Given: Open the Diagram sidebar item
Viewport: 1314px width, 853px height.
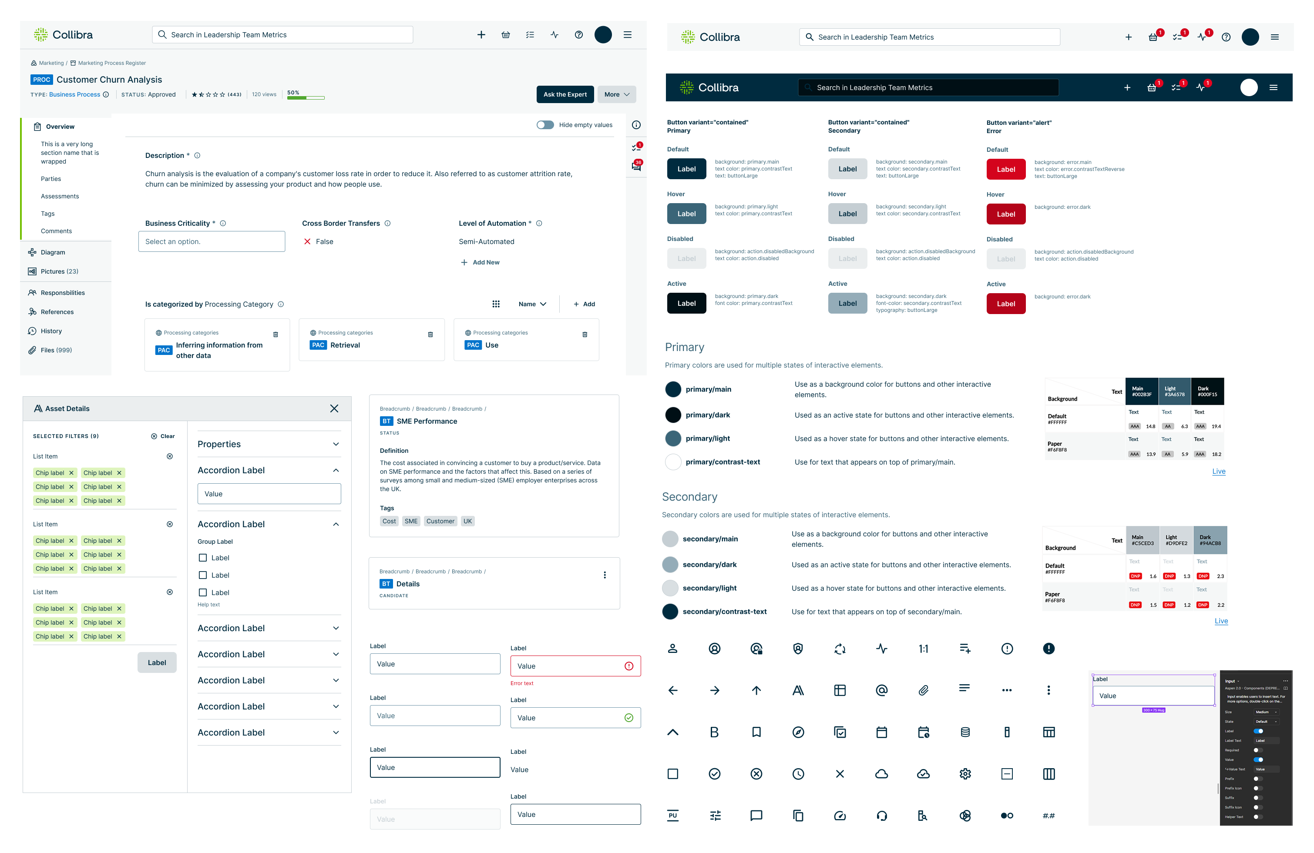Looking at the screenshot, I should point(53,252).
